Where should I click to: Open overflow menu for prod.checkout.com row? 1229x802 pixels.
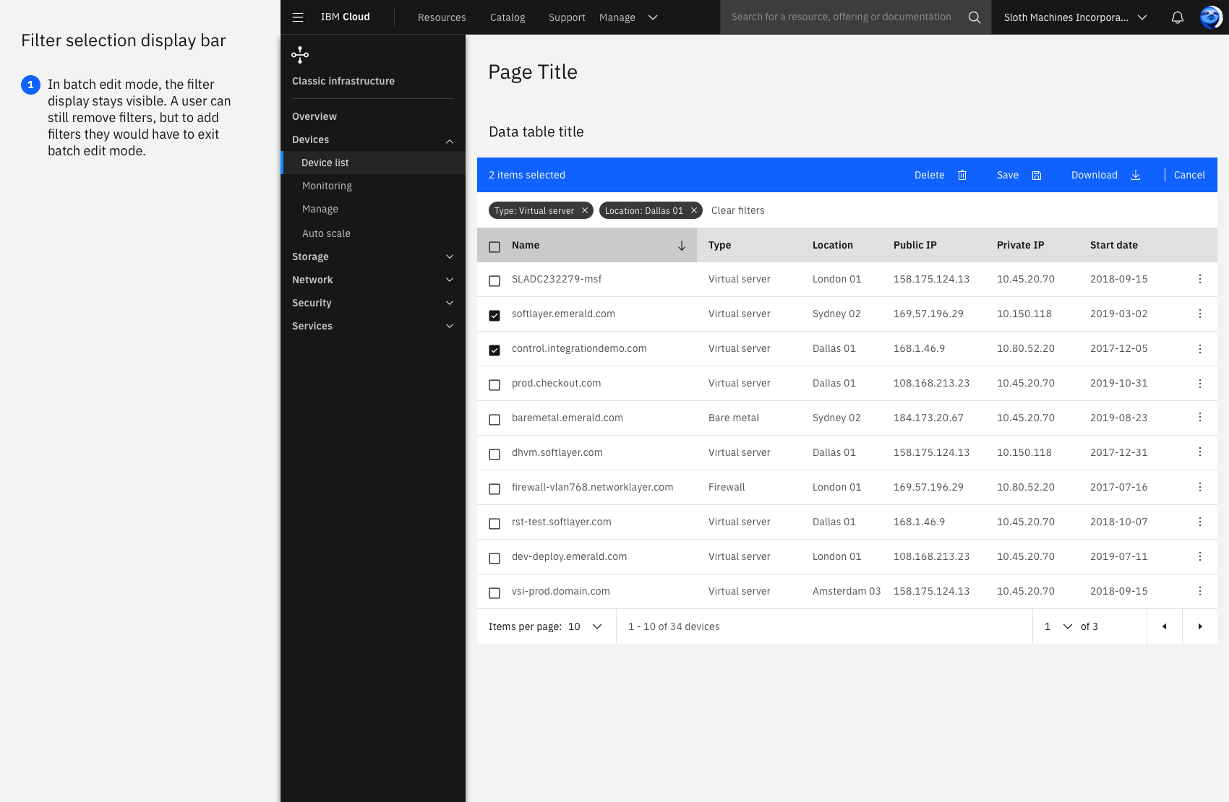tap(1199, 383)
